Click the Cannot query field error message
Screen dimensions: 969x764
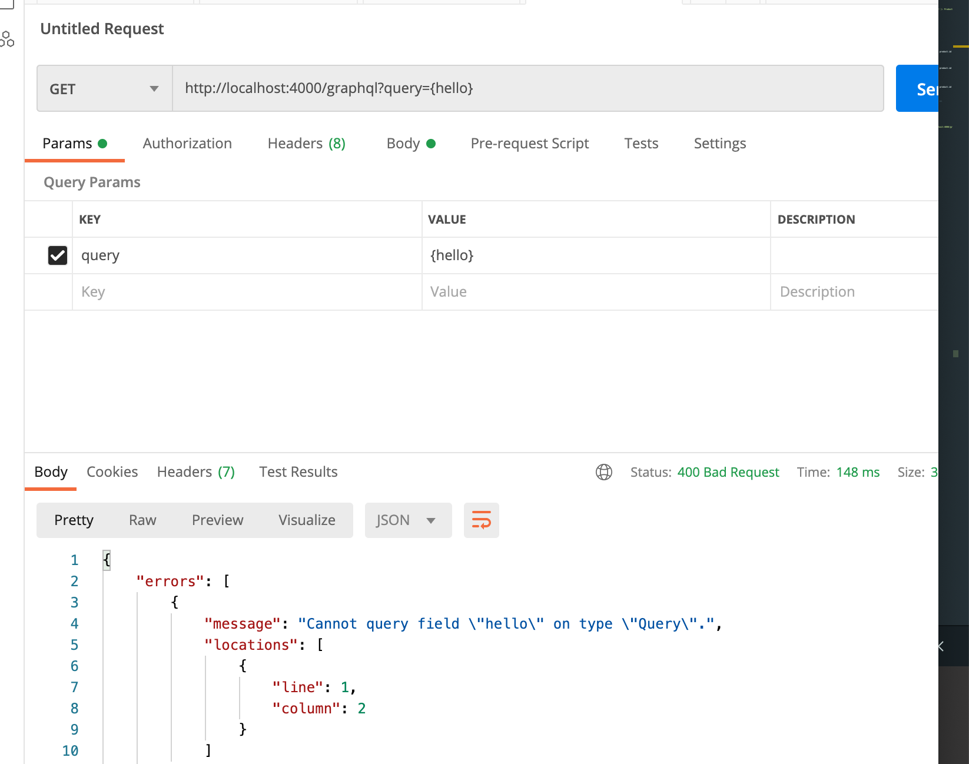(507, 624)
